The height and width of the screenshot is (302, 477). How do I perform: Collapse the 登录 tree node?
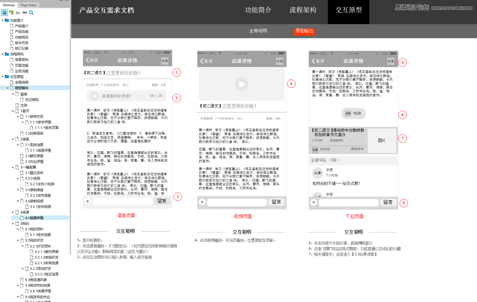(x=13, y=94)
